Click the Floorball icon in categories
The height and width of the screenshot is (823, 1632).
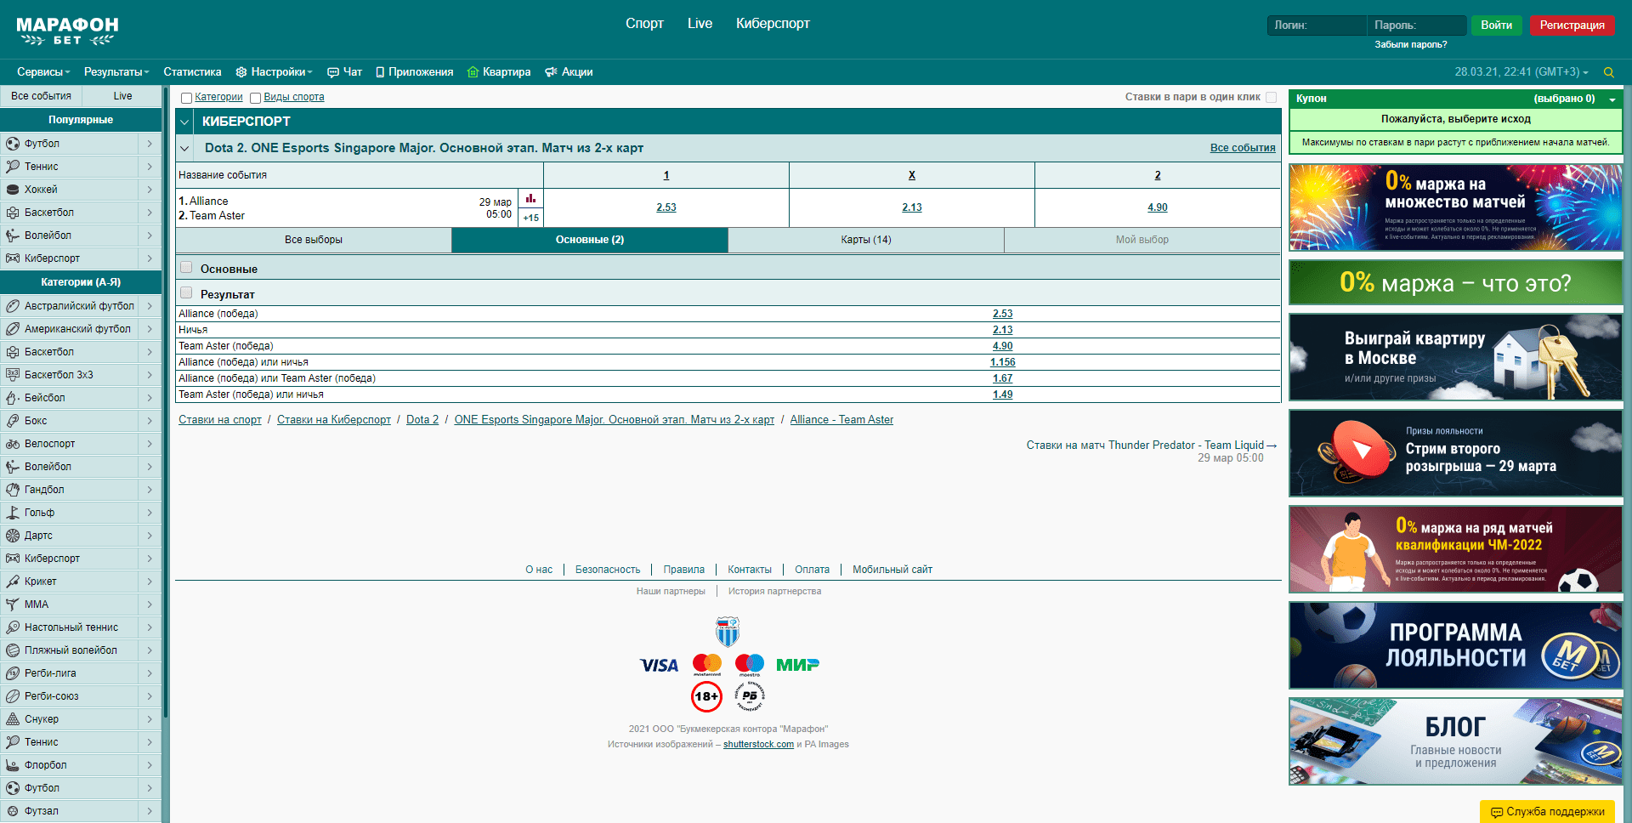pyautogui.click(x=13, y=765)
